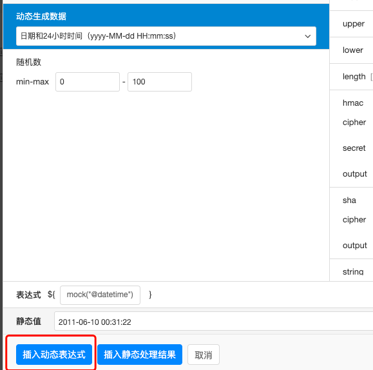
Task: Choose the lower function item
Action: pos(353,50)
